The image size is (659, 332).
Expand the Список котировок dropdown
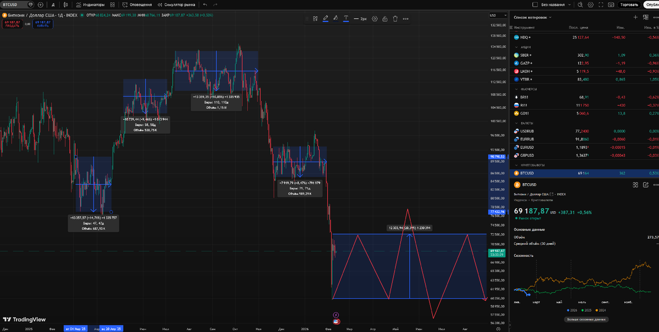(533, 17)
